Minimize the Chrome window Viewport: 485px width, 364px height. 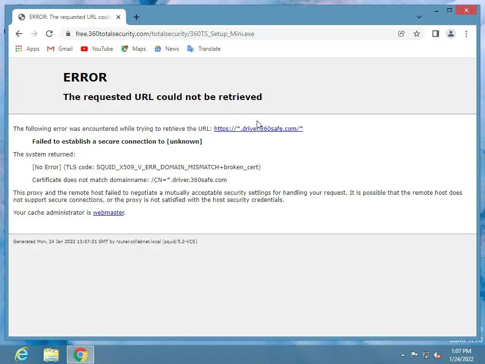pos(436,10)
